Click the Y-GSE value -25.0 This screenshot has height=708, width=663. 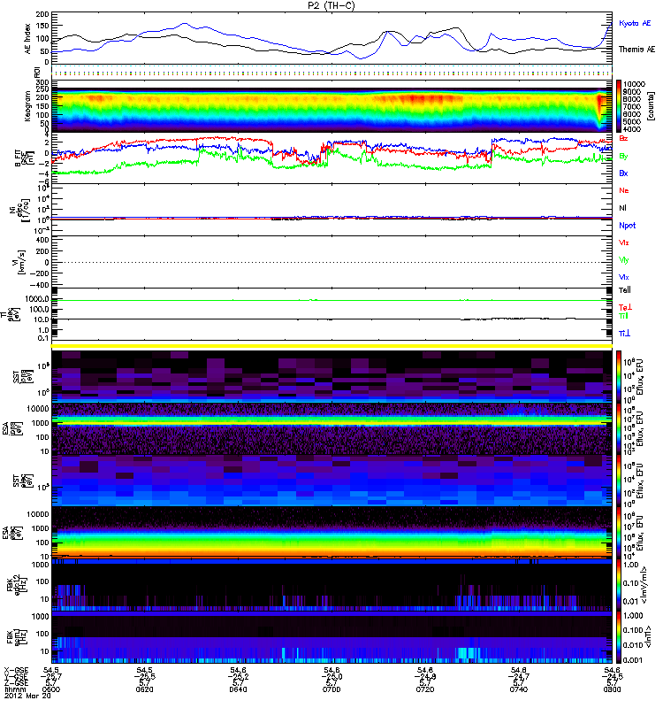(x=331, y=677)
